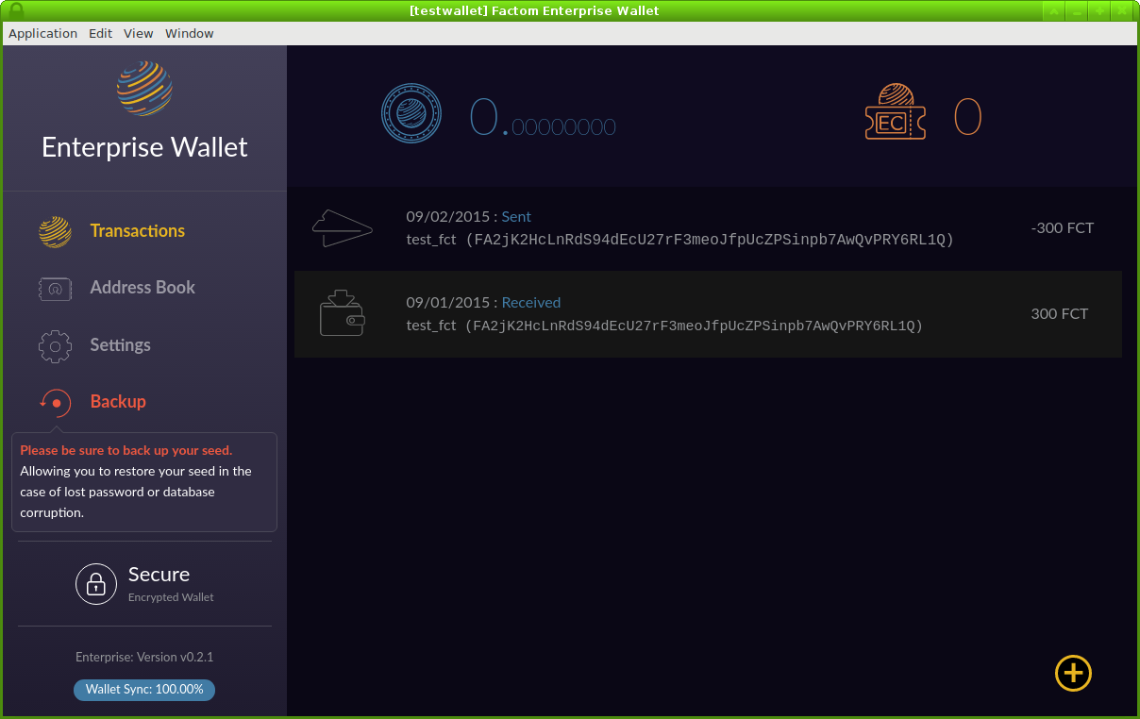Go to Address Book

(142, 288)
